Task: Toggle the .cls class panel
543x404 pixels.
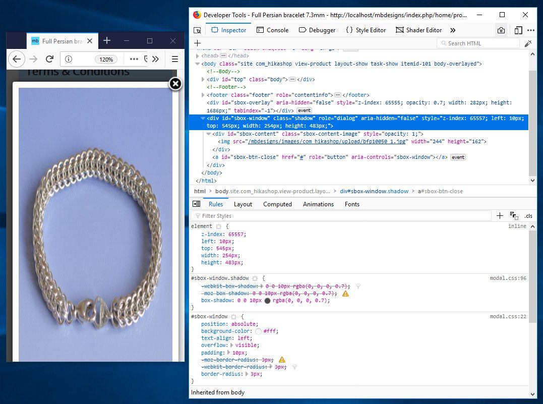Action: point(528,216)
